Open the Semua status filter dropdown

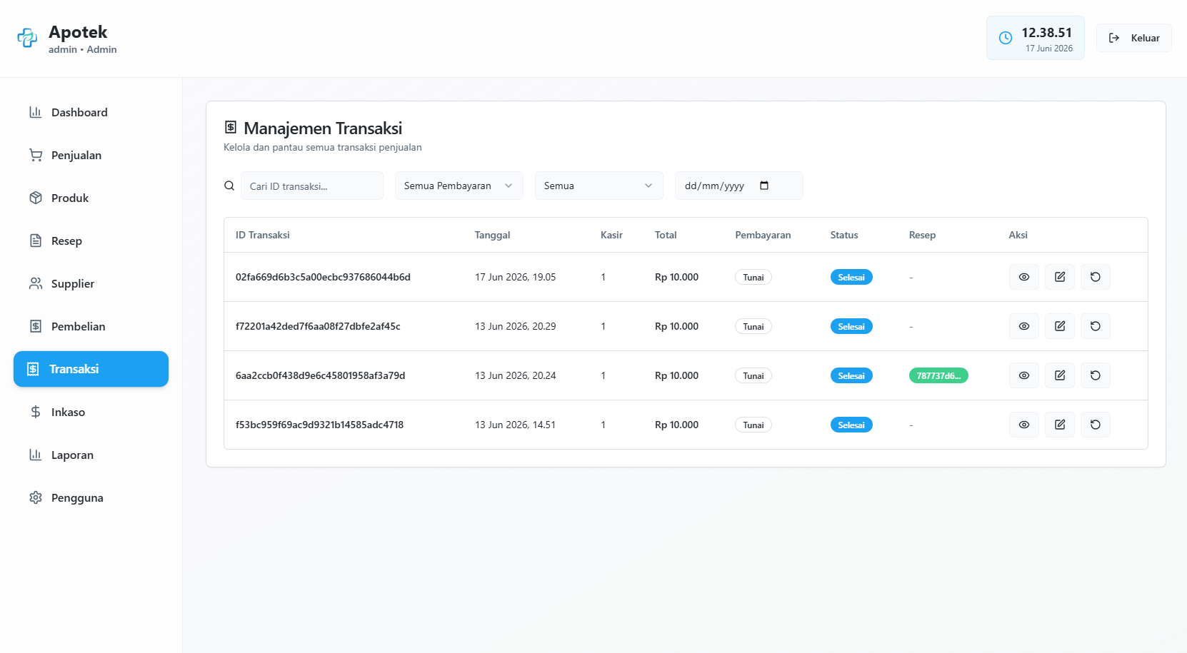[599, 186]
